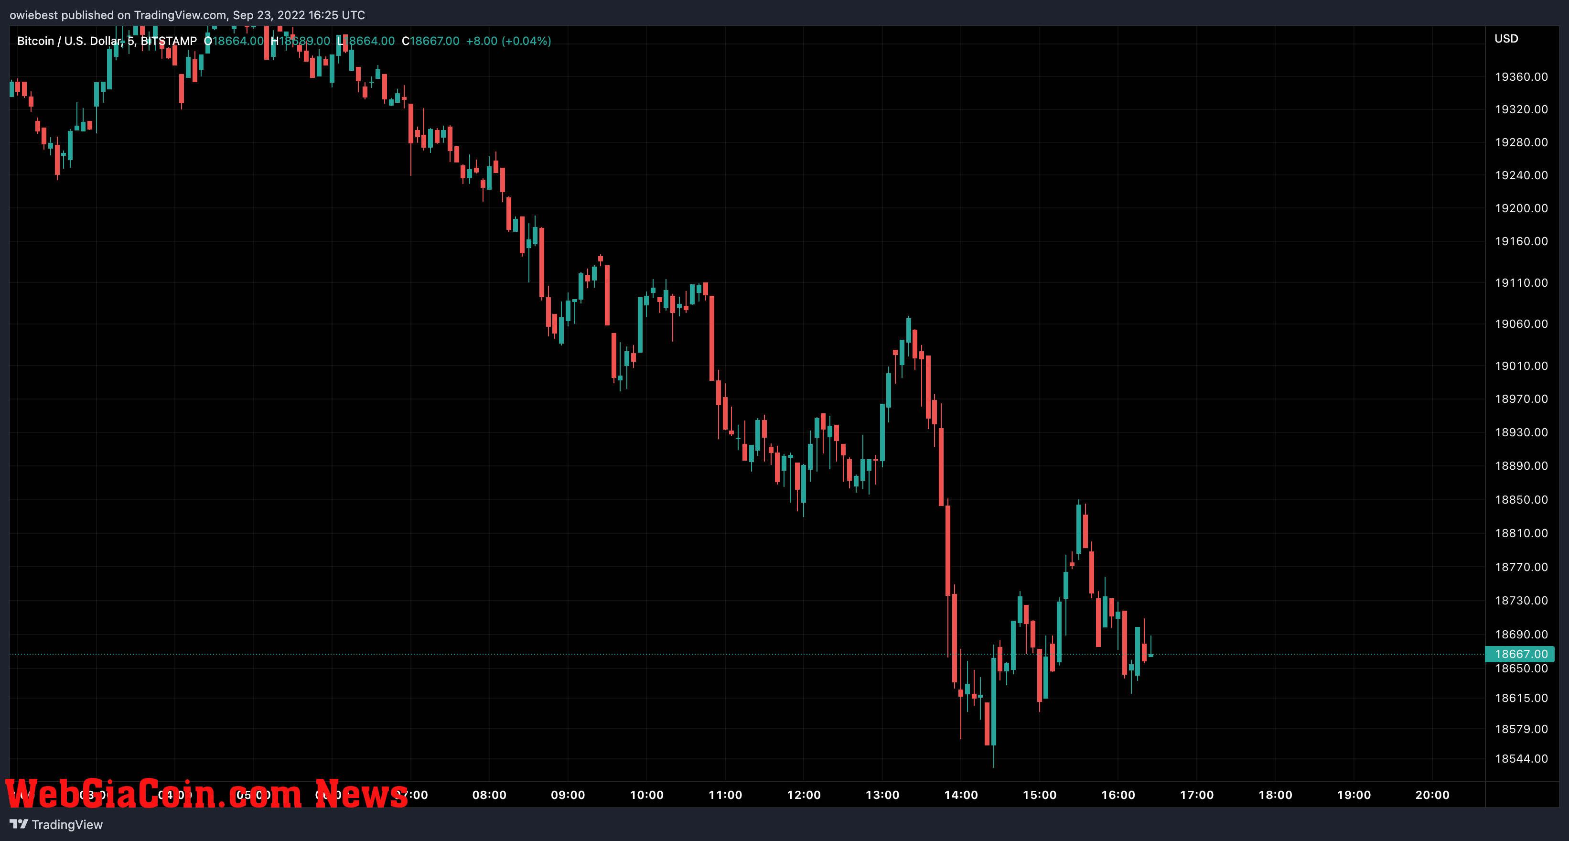Click the 19280.00 price axis label
Viewport: 1569px width, 841px height.
pyautogui.click(x=1521, y=142)
